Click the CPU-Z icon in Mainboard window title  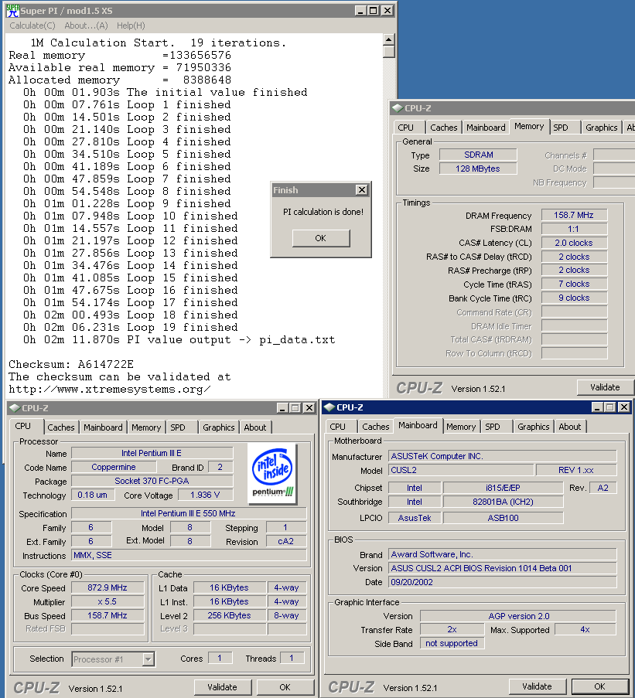coord(329,407)
